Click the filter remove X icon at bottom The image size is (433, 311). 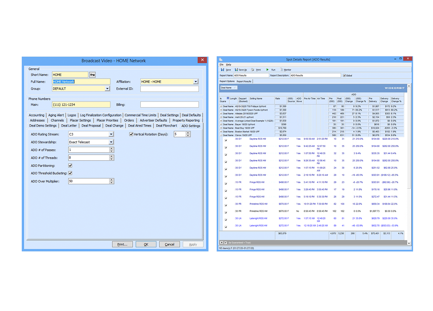(x=222, y=242)
